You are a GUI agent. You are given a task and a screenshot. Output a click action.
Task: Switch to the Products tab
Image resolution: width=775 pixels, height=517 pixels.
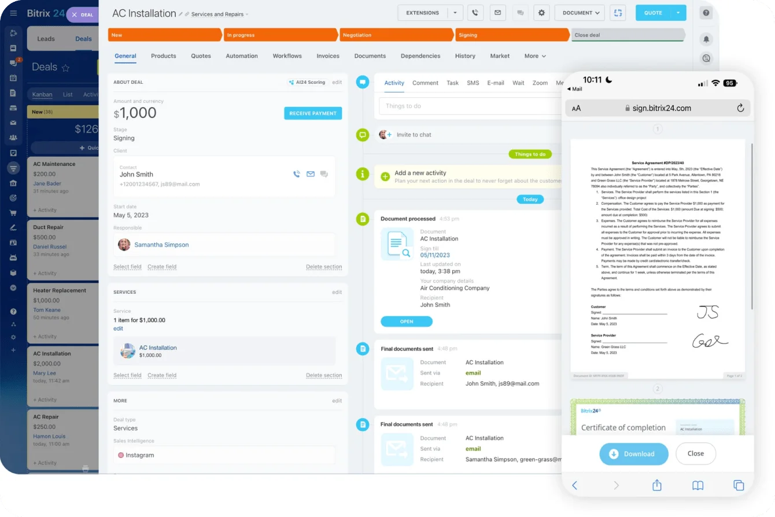point(163,56)
